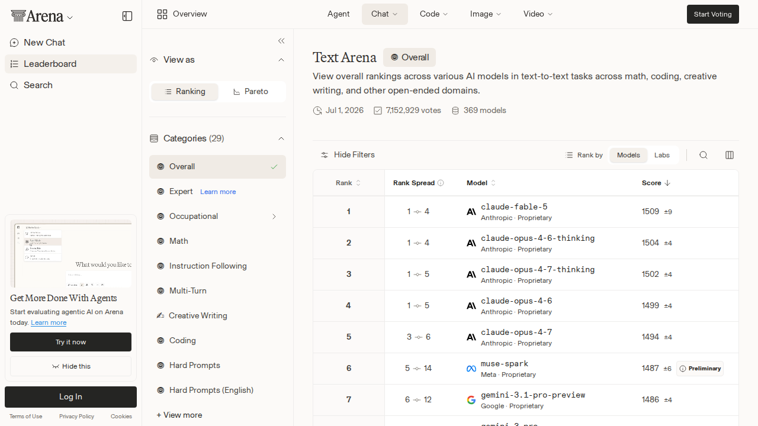758x426 pixels.
Task: Open the Arena logo dropdown chevron
Action: 70,18
